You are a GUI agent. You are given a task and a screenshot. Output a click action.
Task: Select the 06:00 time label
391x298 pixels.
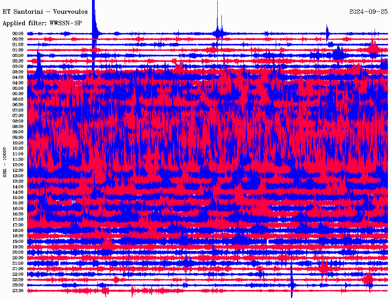[x=18, y=99]
